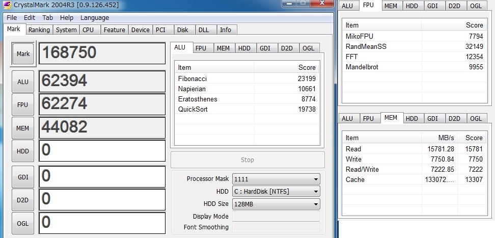Start the FPU benchmark test
495x238 pixels.
pos(23,104)
